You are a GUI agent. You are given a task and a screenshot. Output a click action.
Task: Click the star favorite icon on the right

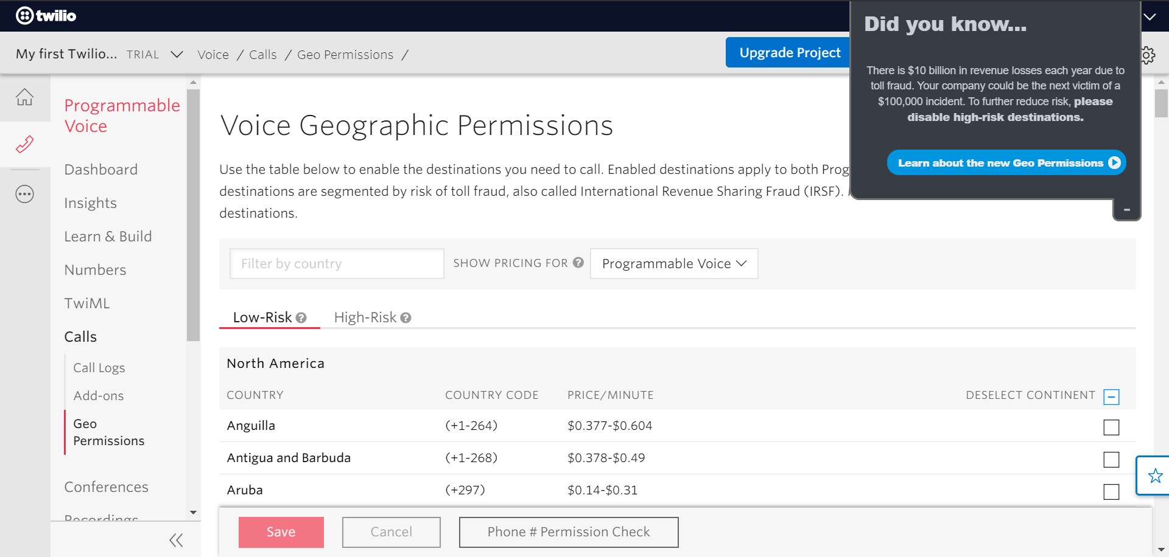click(x=1155, y=476)
